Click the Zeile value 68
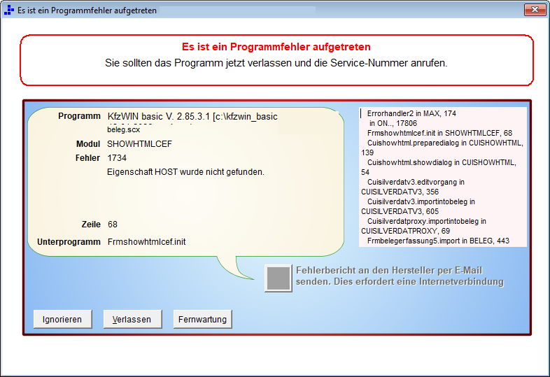550x377 pixels. tap(112, 224)
